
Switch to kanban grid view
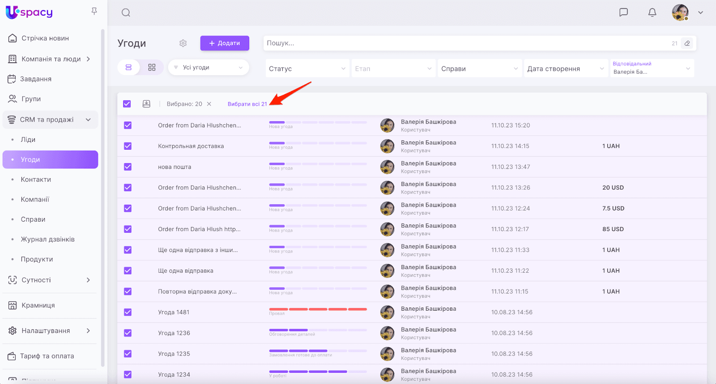point(152,68)
